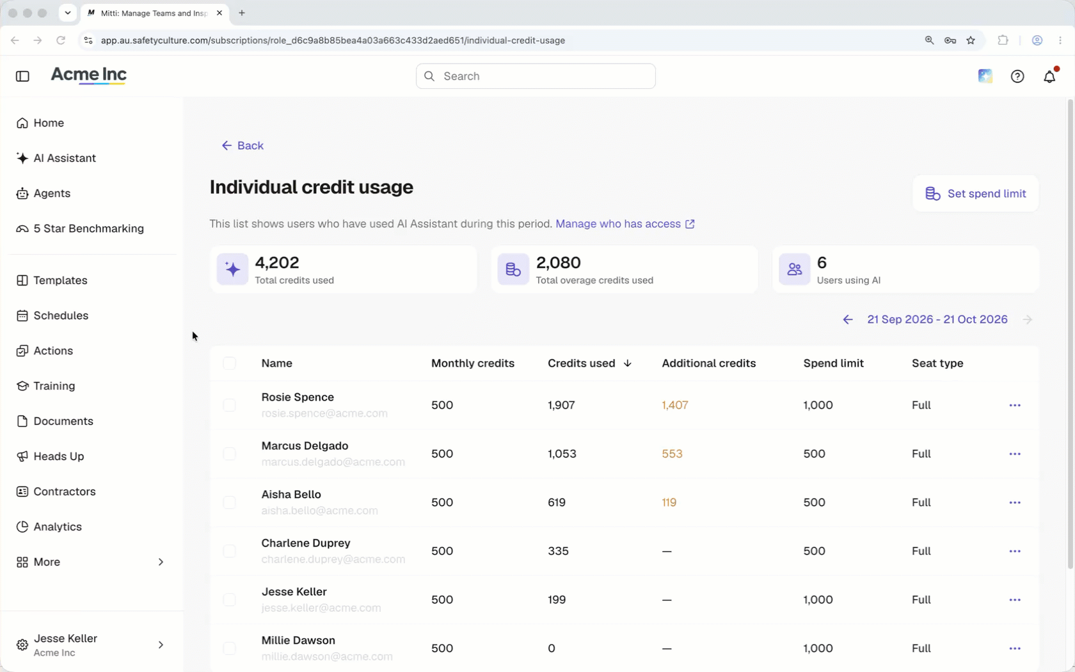Reload the page in browser
Viewport: 1075px width, 672px height.
click(x=61, y=40)
